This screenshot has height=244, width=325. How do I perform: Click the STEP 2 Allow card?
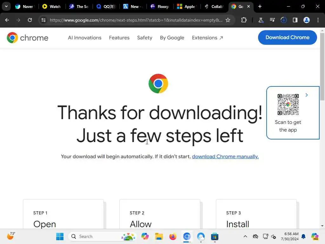click(160, 214)
